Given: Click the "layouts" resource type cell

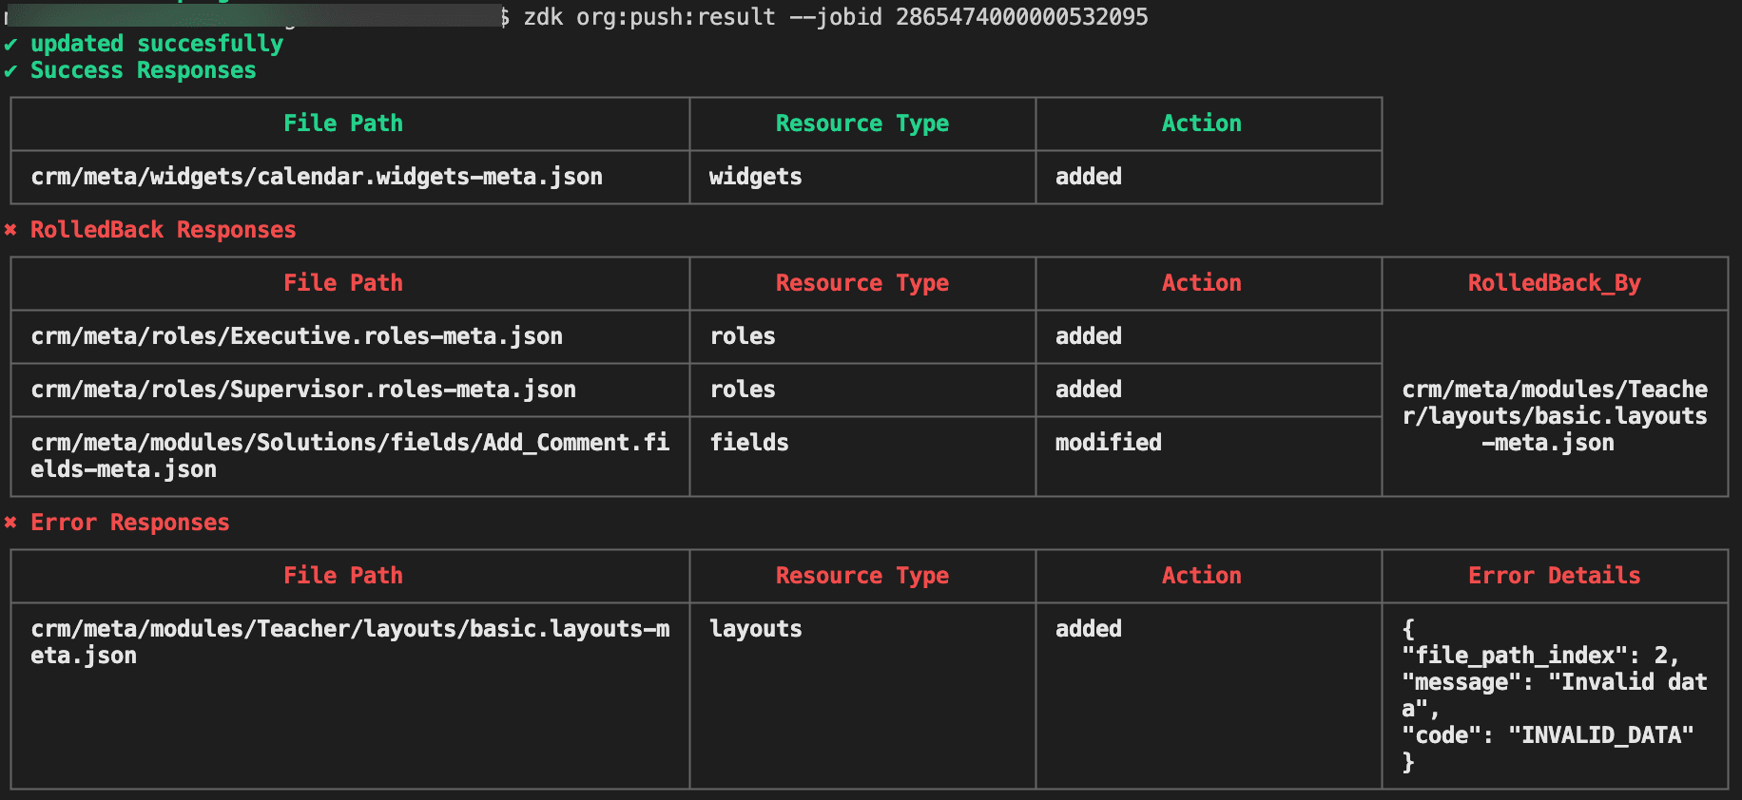Looking at the screenshot, I should 755,629.
